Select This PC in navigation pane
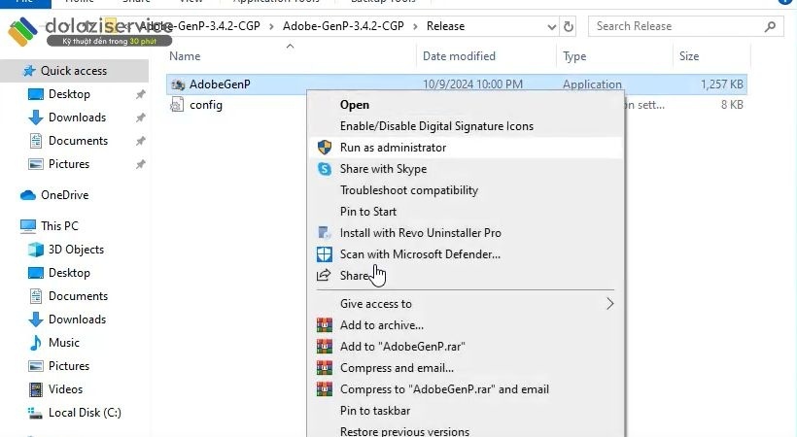The height and width of the screenshot is (437, 797). (x=59, y=226)
